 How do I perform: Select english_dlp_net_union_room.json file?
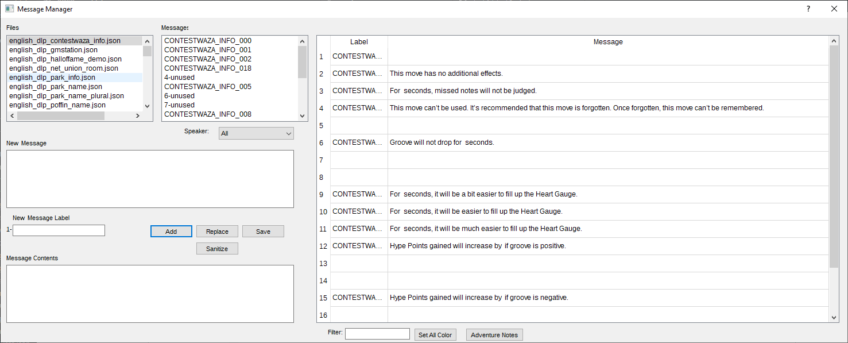pyautogui.click(x=75, y=68)
